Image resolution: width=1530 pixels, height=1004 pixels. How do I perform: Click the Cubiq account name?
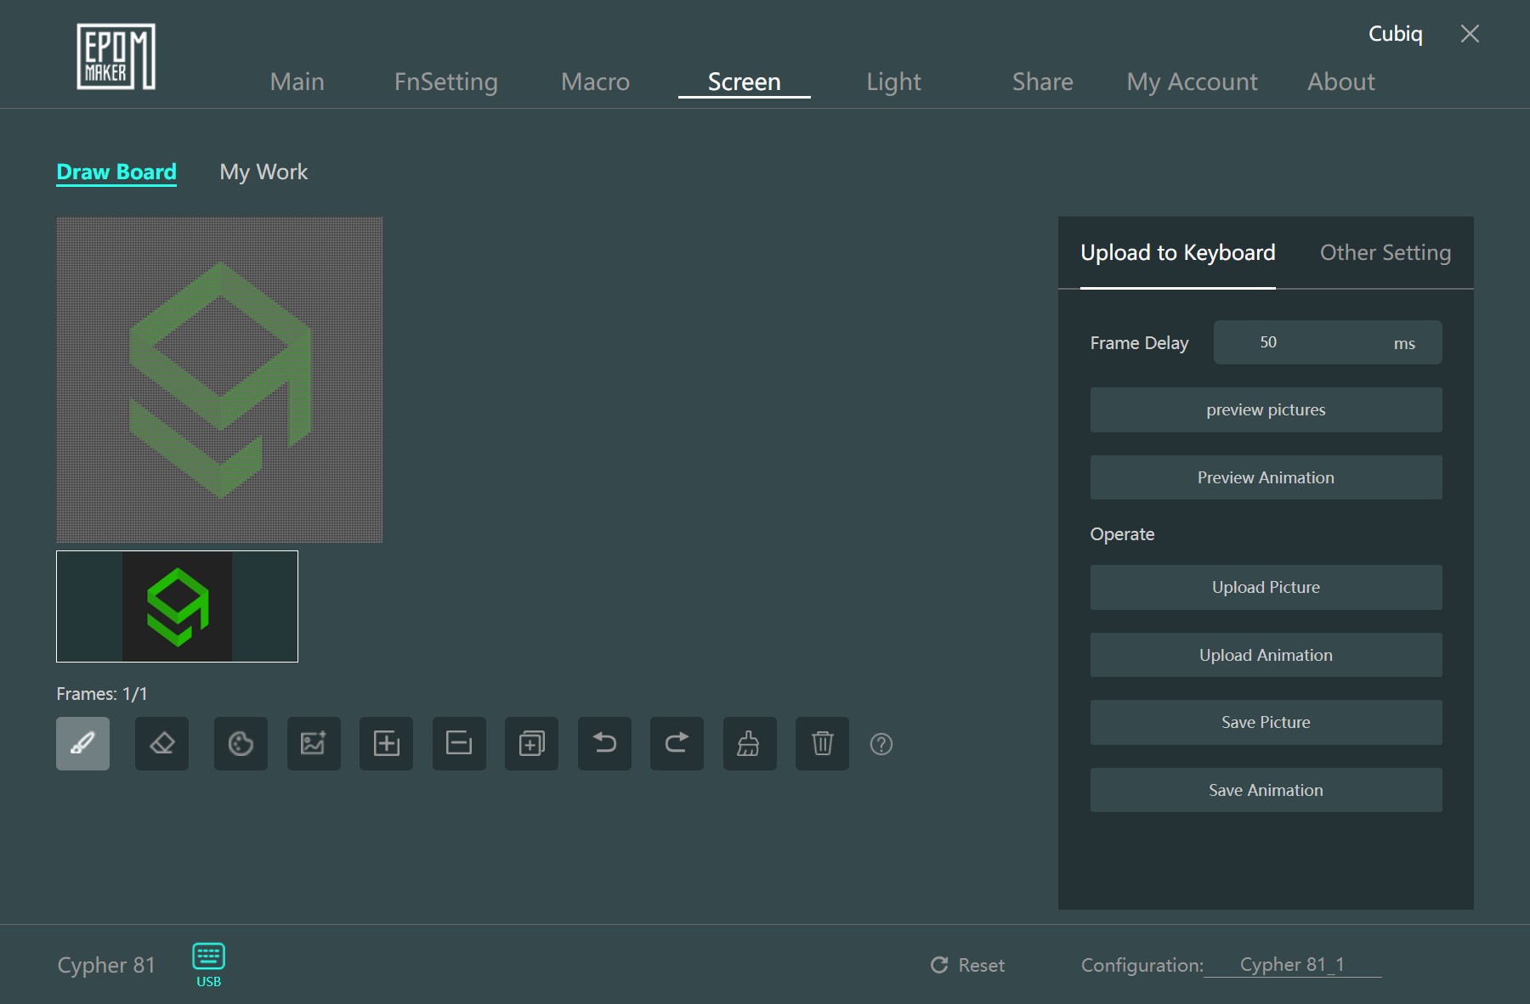pyautogui.click(x=1396, y=34)
